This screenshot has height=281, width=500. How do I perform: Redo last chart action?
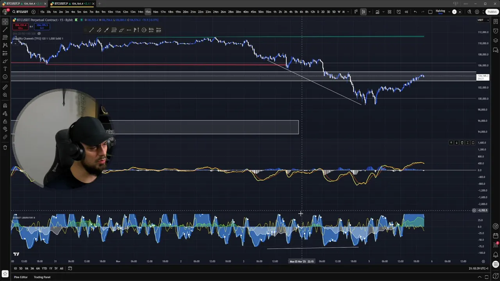(423, 12)
